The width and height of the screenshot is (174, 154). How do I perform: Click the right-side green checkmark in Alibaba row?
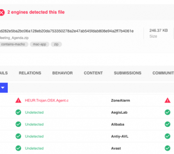click(x=167, y=124)
